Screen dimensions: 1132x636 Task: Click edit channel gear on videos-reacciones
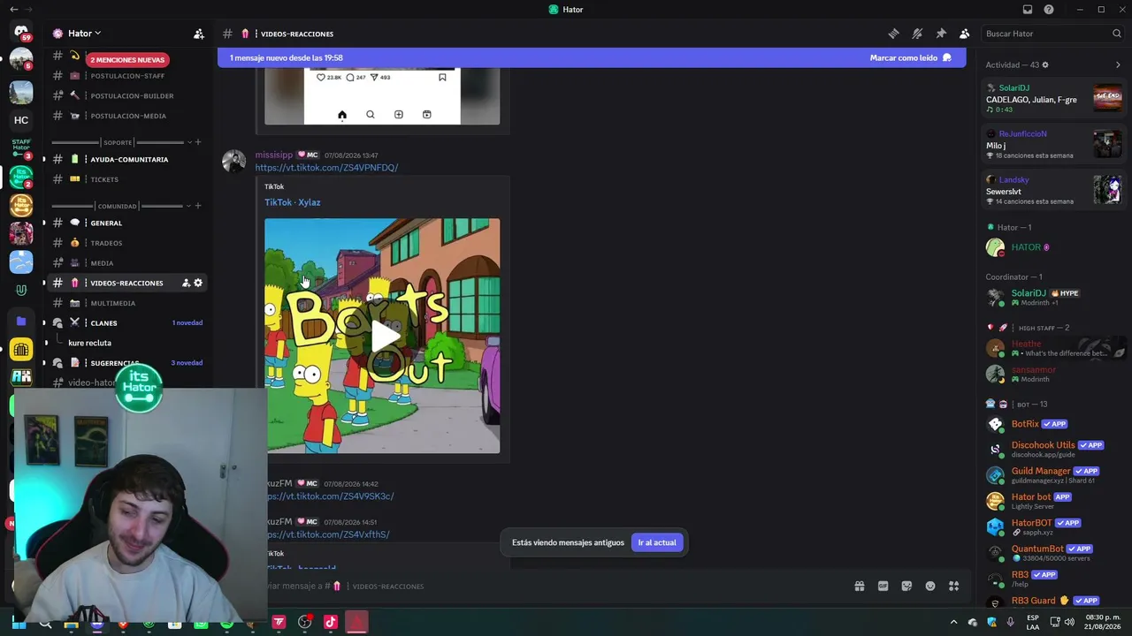click(x=198, y=283)
